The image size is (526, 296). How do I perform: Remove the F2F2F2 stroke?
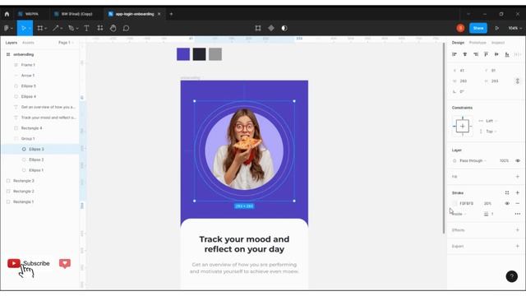point(518,203)
